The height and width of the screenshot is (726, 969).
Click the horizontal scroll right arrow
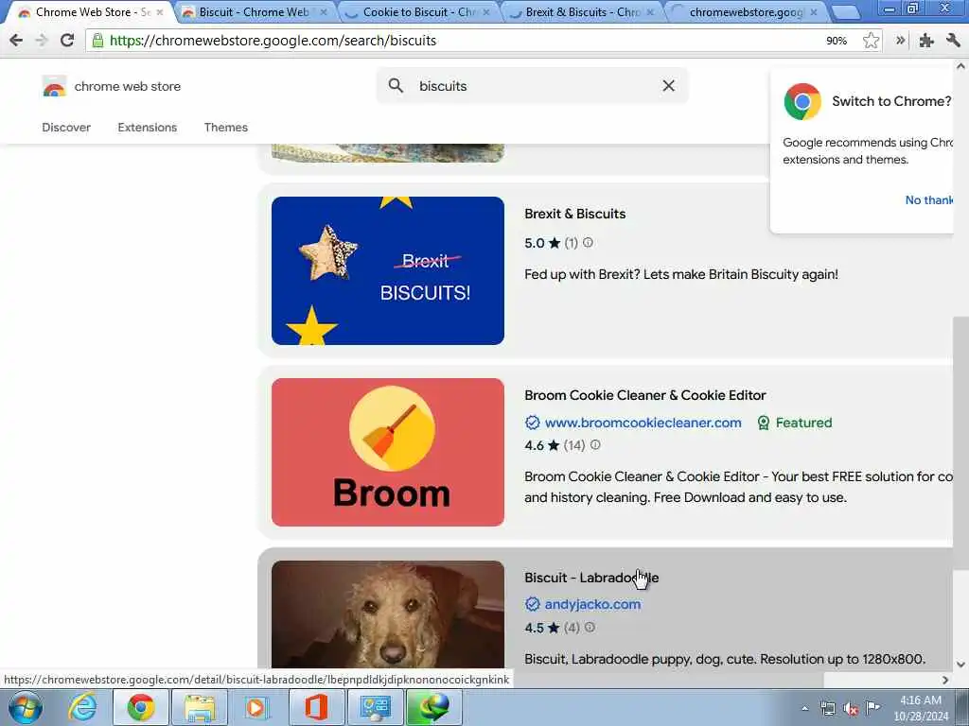coord(945,680)
